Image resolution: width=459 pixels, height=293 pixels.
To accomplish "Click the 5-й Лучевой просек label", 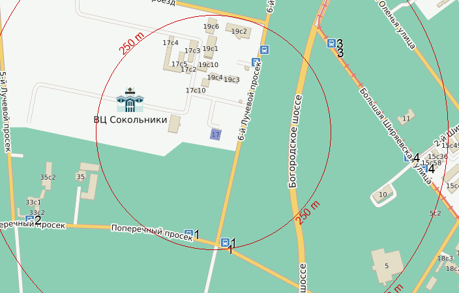I will (x=5, y=112).
